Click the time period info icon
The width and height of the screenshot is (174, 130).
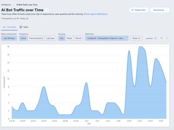click(27, 19)
